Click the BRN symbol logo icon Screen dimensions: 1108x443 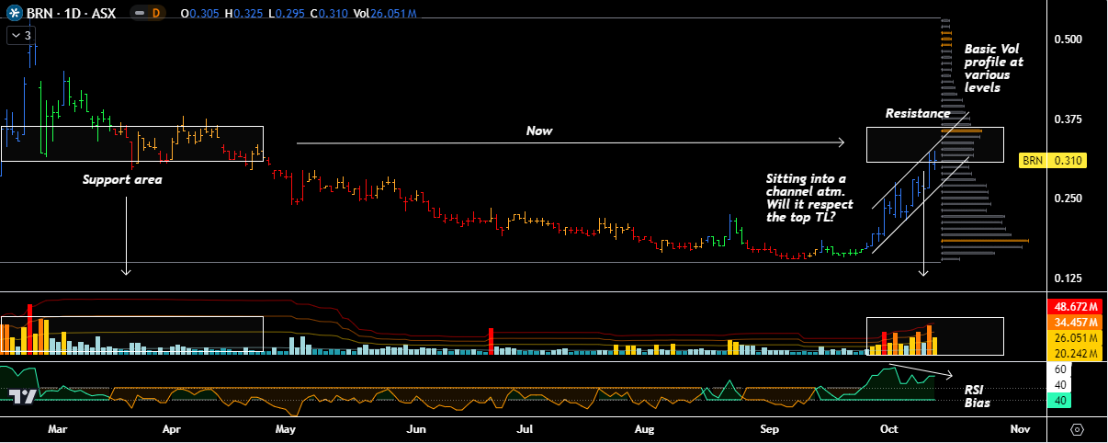coord(13,14)
